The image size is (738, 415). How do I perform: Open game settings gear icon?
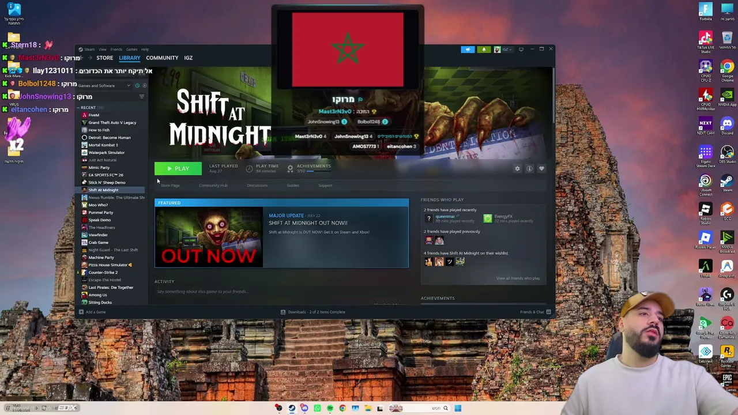coord(517,169)
